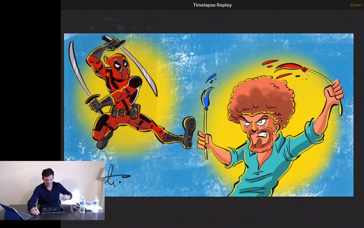Viewport: 364px width, 228px height.
Task: Click the Timelapse Replay title text
Action: [x=212, y=5]
